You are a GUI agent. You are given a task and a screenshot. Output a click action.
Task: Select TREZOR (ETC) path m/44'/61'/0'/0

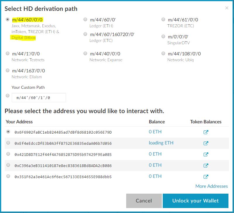163,19
